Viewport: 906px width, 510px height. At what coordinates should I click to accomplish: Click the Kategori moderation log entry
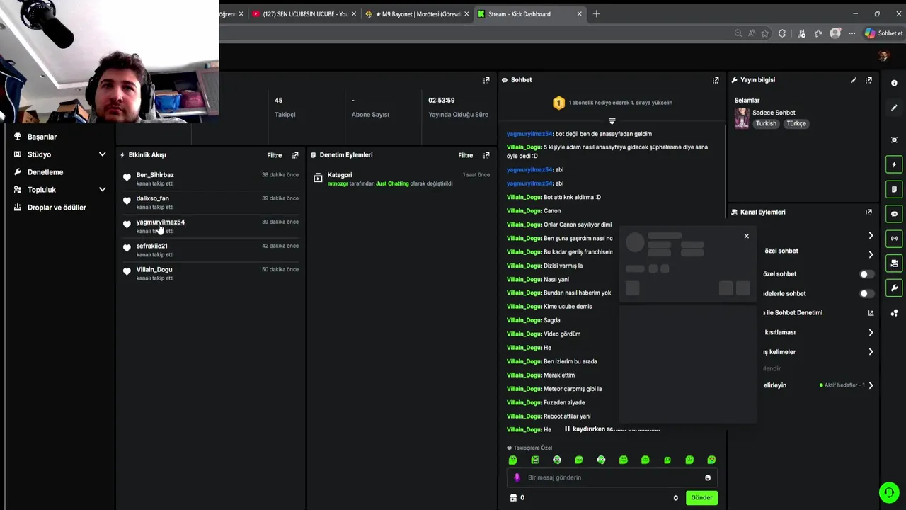pos(401,178)
